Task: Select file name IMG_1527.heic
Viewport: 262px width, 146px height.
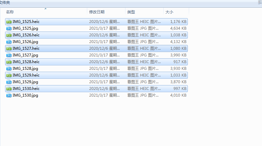Action: pos(26,48)
